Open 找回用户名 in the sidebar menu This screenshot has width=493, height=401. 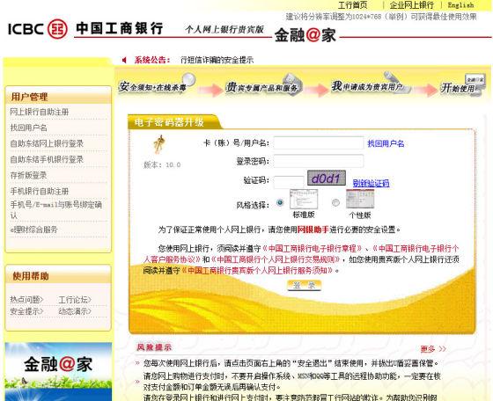(x=28, y=128)
